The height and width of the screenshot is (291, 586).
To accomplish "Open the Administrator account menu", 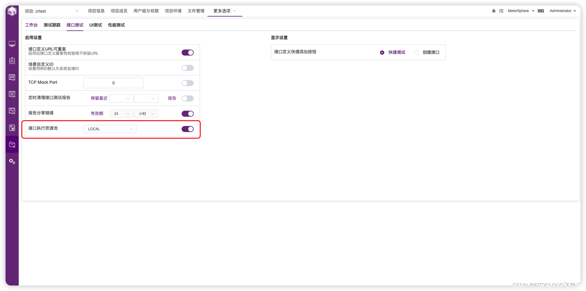I will pyautogui.click(x=561, y=10).
